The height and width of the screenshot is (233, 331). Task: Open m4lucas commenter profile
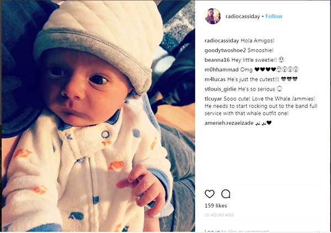215,79
